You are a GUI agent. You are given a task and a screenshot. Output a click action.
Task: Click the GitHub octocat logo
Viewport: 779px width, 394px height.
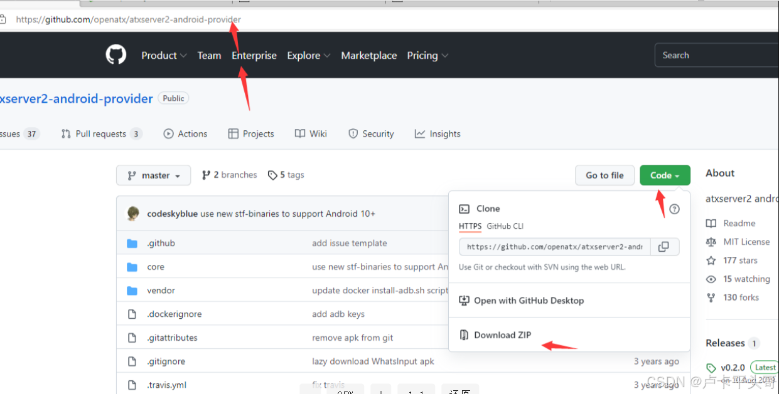coord(116,55)
